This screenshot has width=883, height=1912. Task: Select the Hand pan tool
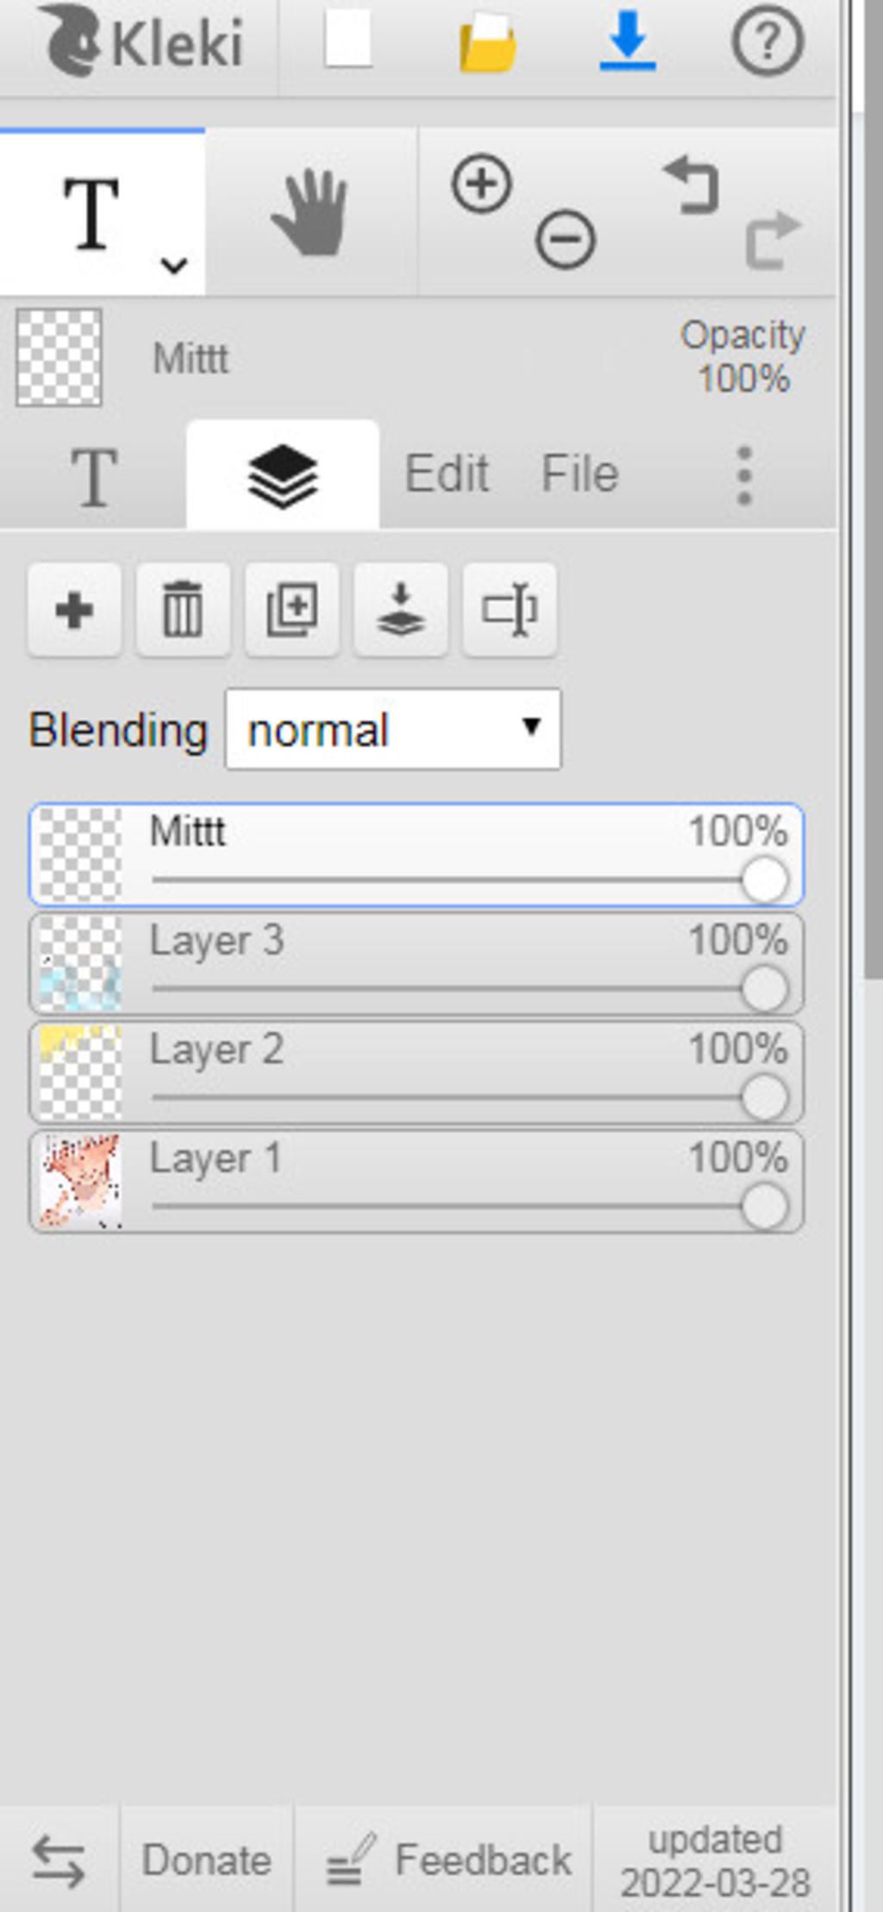click(311, 212)
